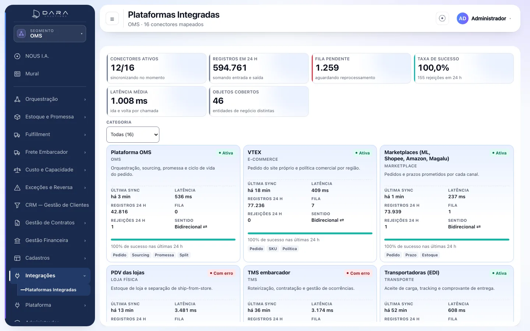Expand the Orquestração chevron
The image size is (530, 331).
[85, 99]
